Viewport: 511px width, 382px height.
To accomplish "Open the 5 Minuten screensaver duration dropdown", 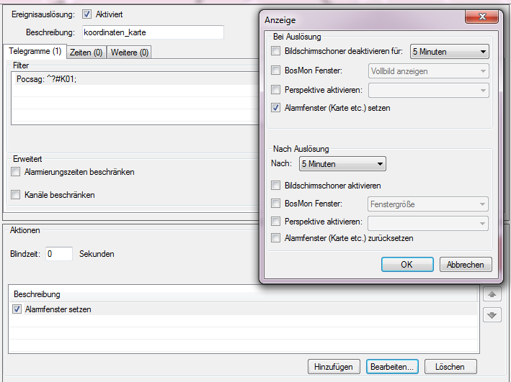I will (x=449, y=51).
